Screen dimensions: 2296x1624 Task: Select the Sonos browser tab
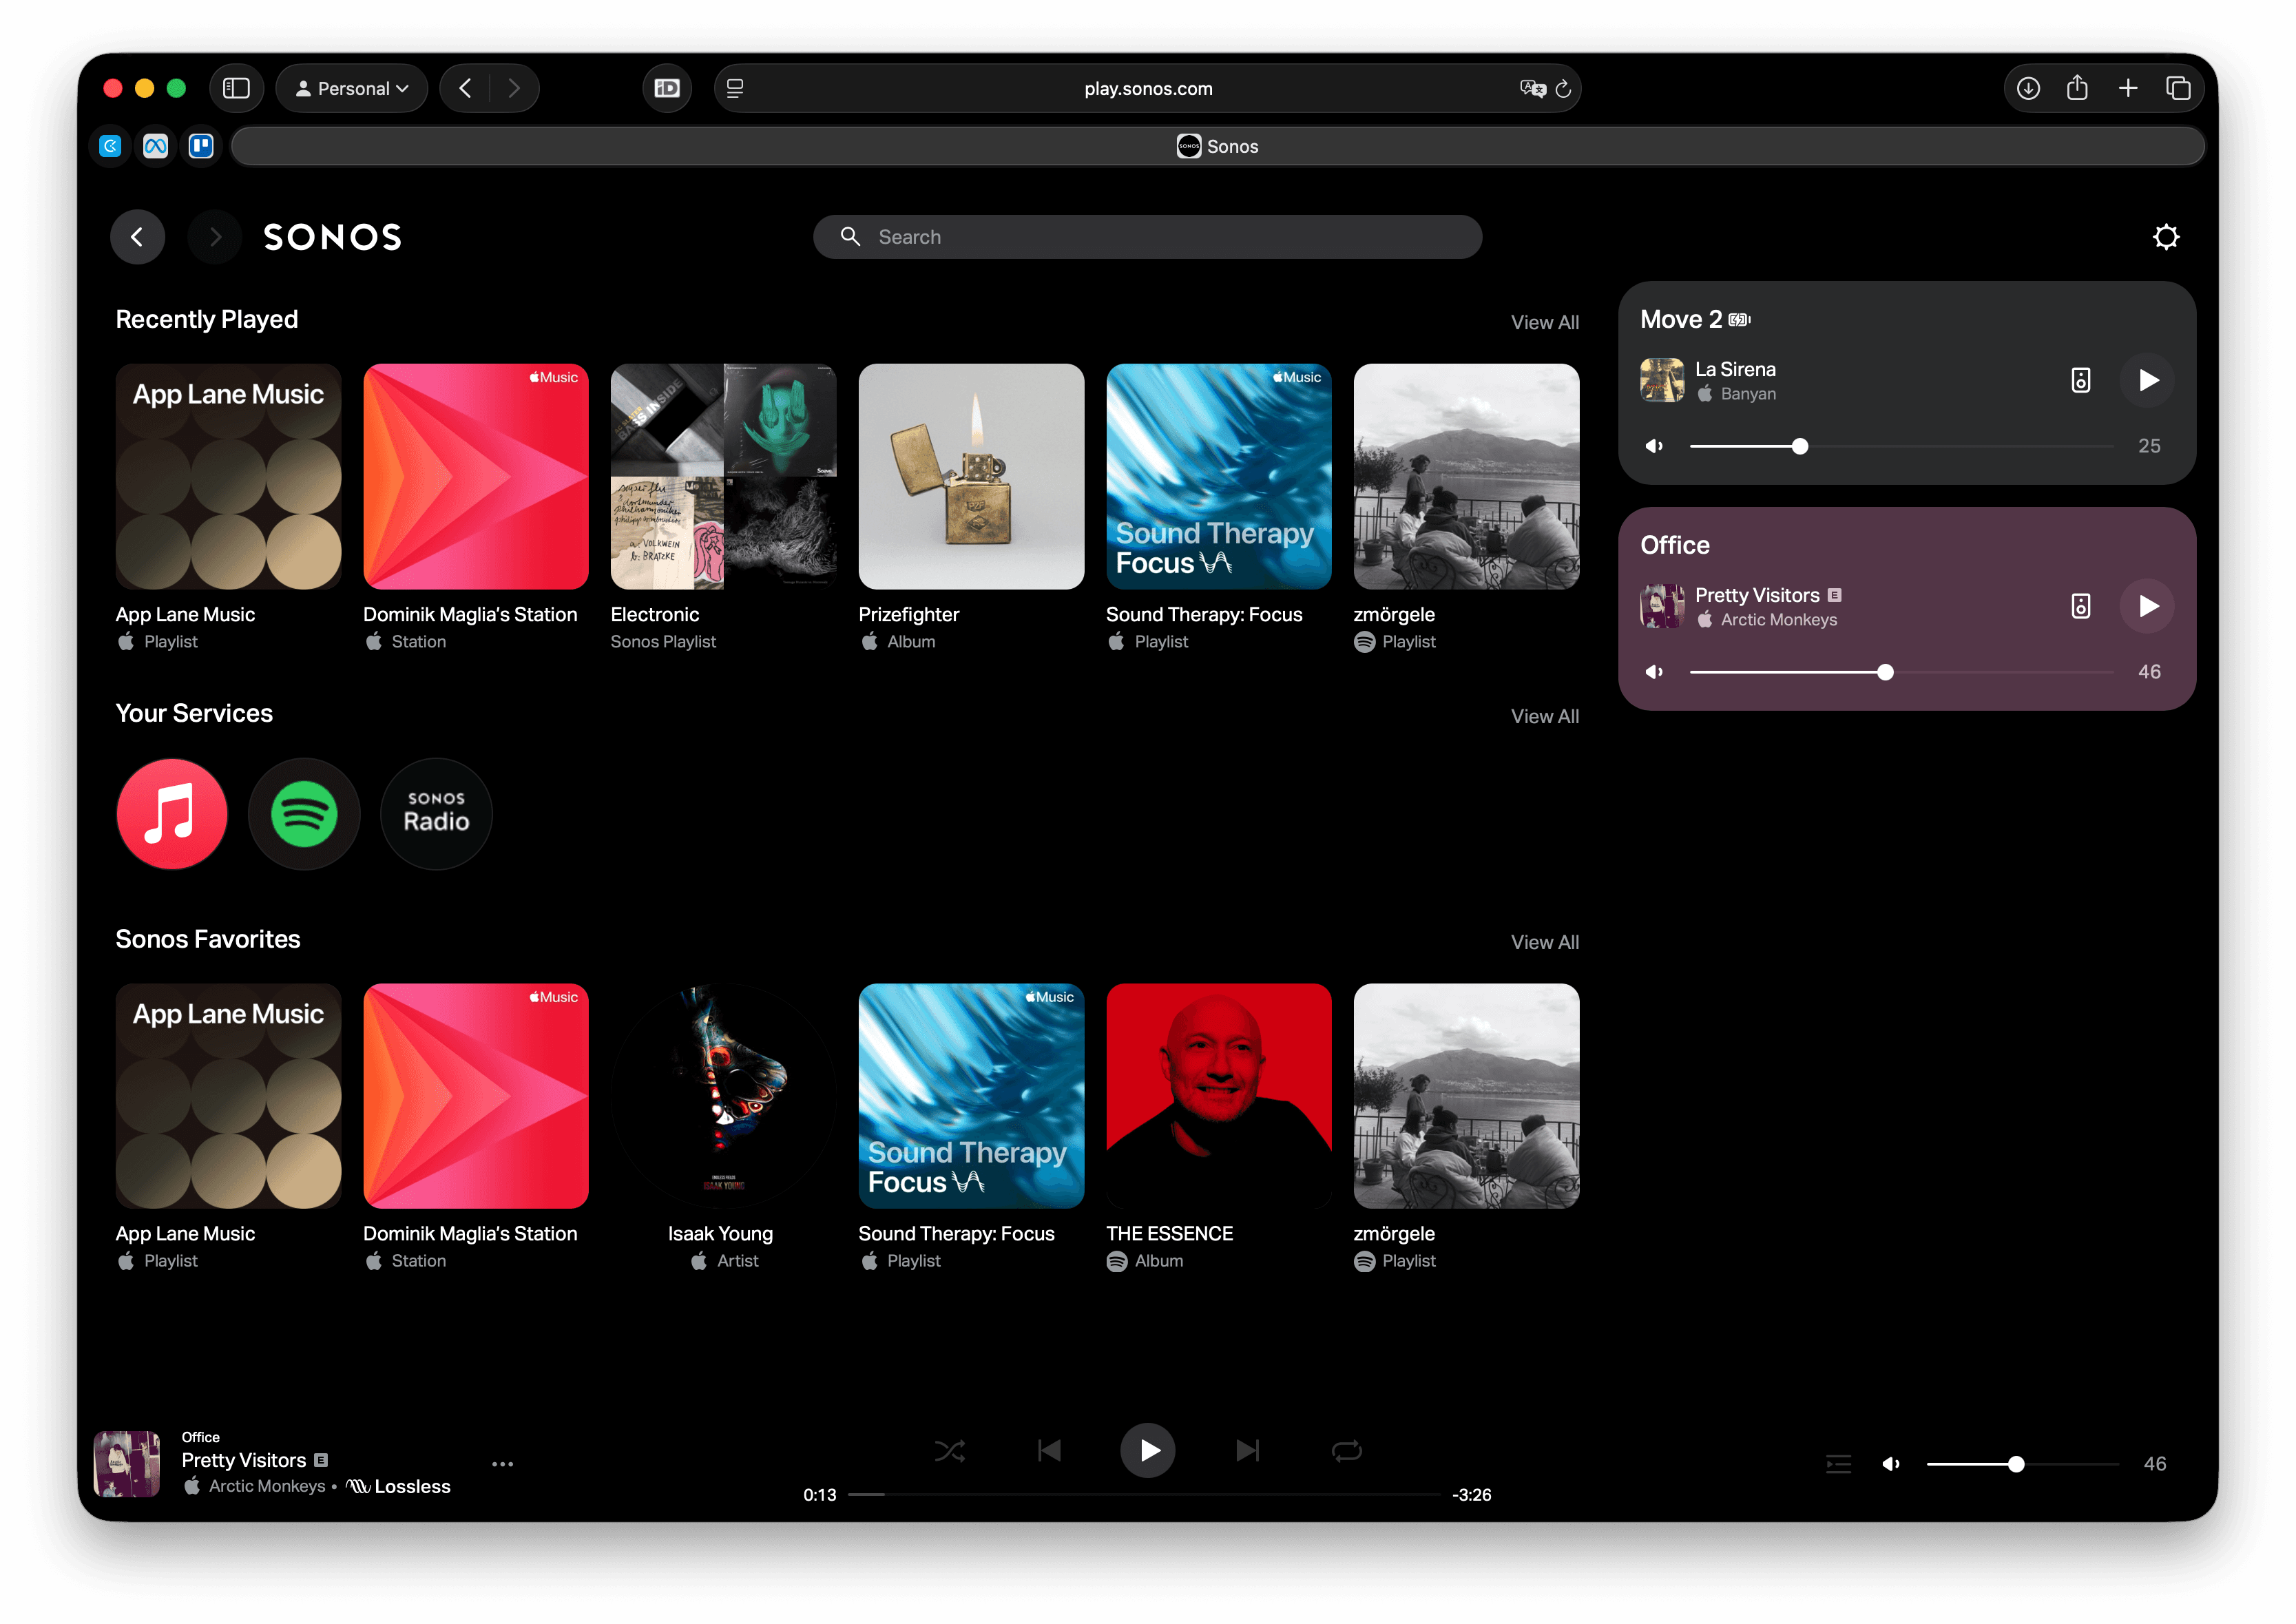tap(1217, 147)
